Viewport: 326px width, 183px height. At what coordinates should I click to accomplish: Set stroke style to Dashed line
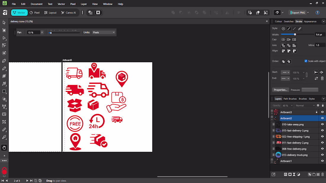point(294,29)
